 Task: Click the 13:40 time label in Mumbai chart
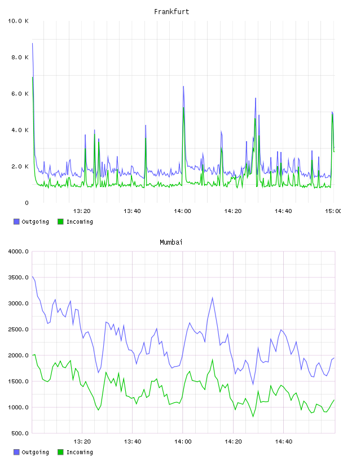click(x=133, y=442)
